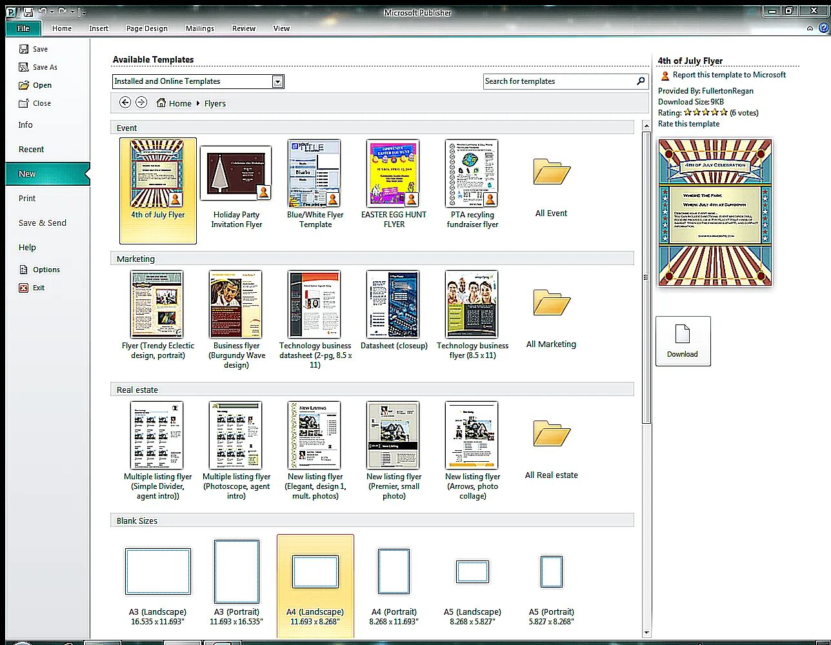Select the Datasheet (closeup) template
831x645 pixels.
[x=394, y=311]
